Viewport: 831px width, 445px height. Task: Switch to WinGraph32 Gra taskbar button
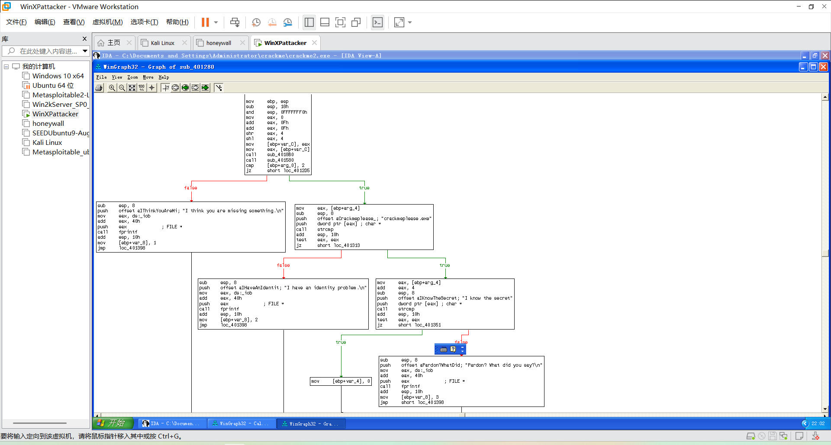point(310,424)
